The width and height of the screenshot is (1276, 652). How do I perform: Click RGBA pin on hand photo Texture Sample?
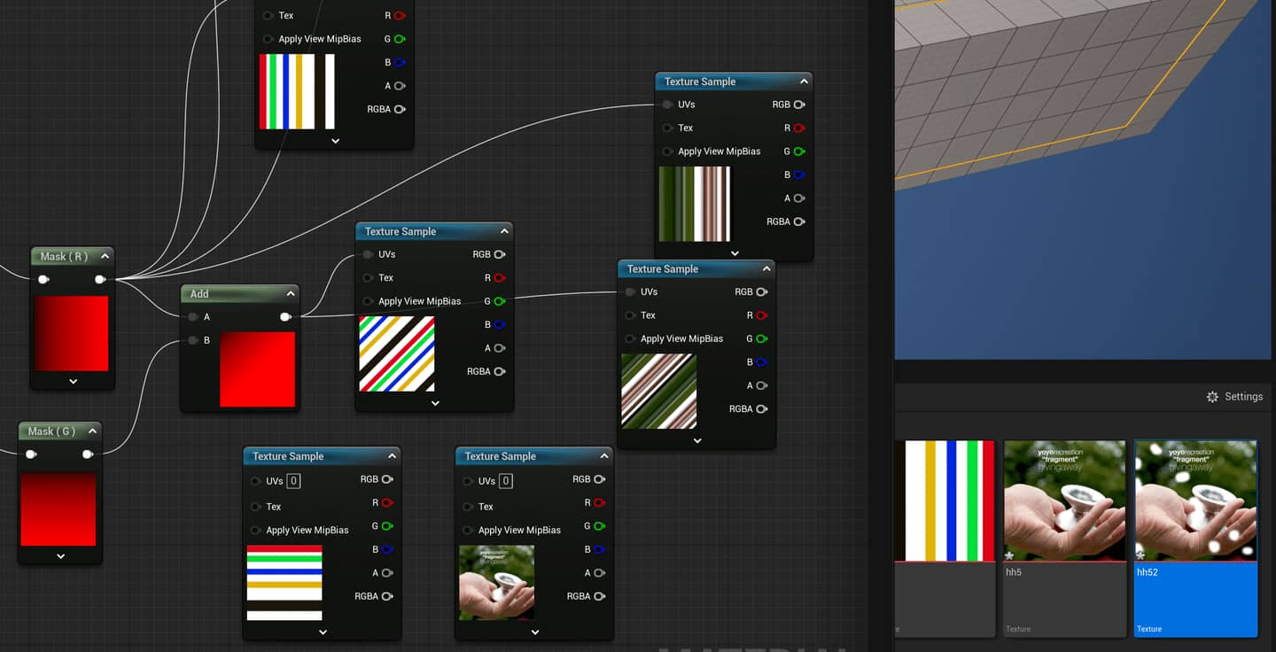(600, 596)
